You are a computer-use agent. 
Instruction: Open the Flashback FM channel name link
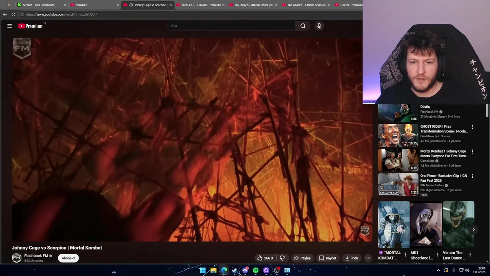36,256
